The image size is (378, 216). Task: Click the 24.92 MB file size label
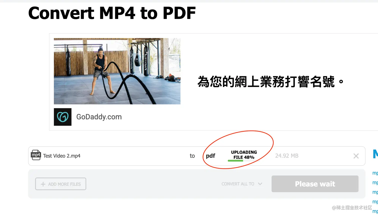[287, 156]
